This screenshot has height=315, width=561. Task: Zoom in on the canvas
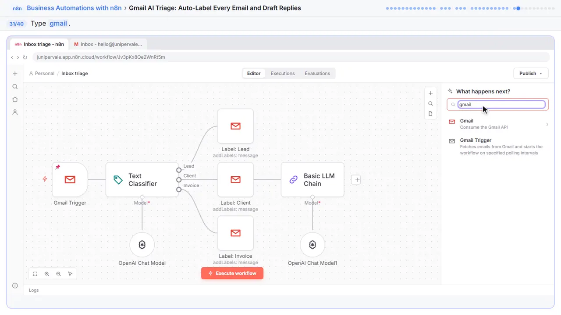coord(47,274)
